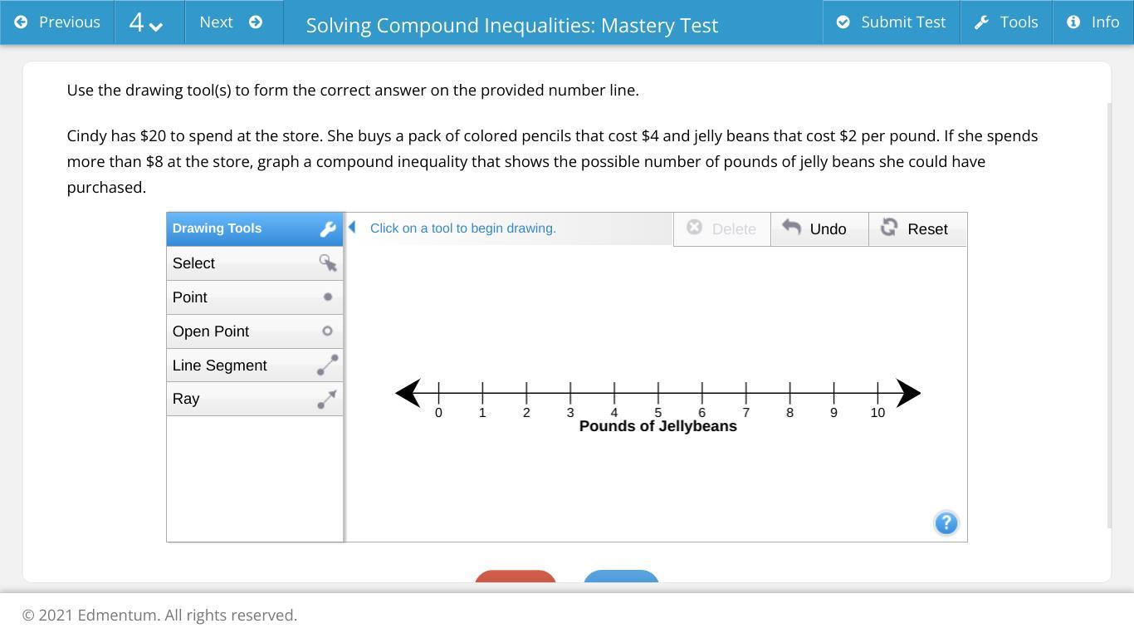Screen dimensions: 1134x638
Task: Undo the last drawing action
Action: (819, 229)
